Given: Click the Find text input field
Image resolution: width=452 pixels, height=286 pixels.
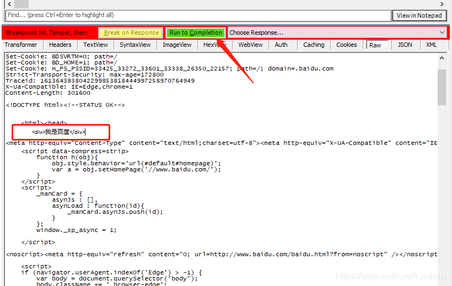Looking at the screenshot, I should [x=198, y=15].
